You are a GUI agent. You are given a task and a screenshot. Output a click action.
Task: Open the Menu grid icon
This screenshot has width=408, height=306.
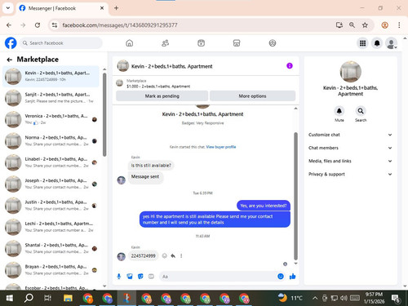pos(362,43)
